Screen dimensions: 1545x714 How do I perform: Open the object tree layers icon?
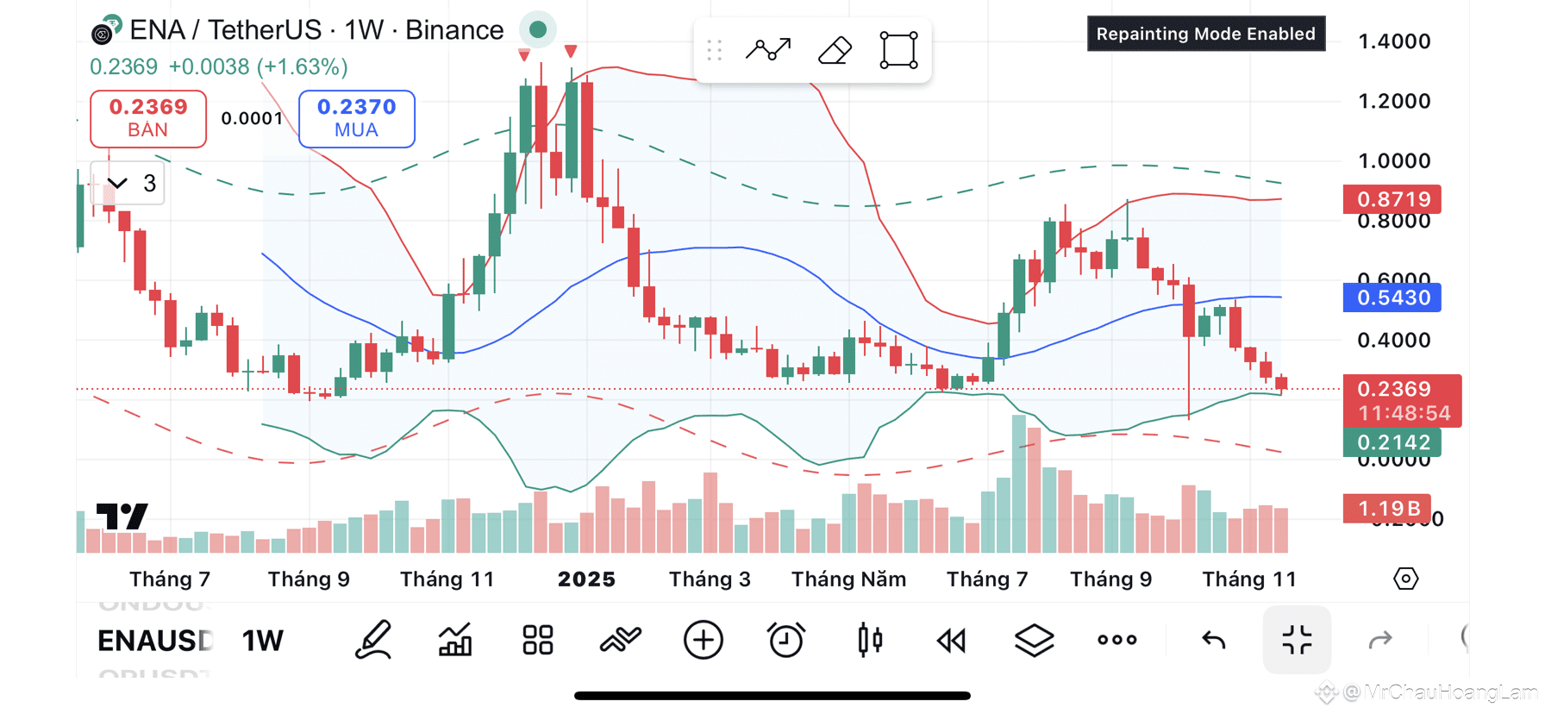click(1035, 640)
